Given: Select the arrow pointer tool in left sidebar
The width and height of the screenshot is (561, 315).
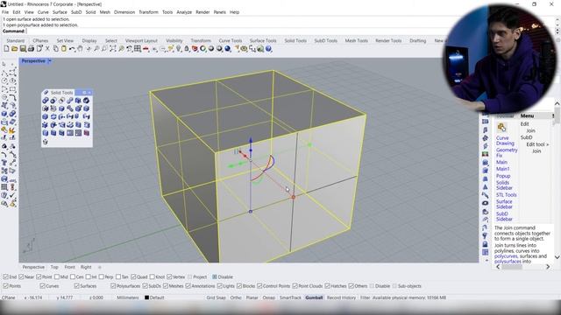Looking at the screenshot, I should (4, 64).
